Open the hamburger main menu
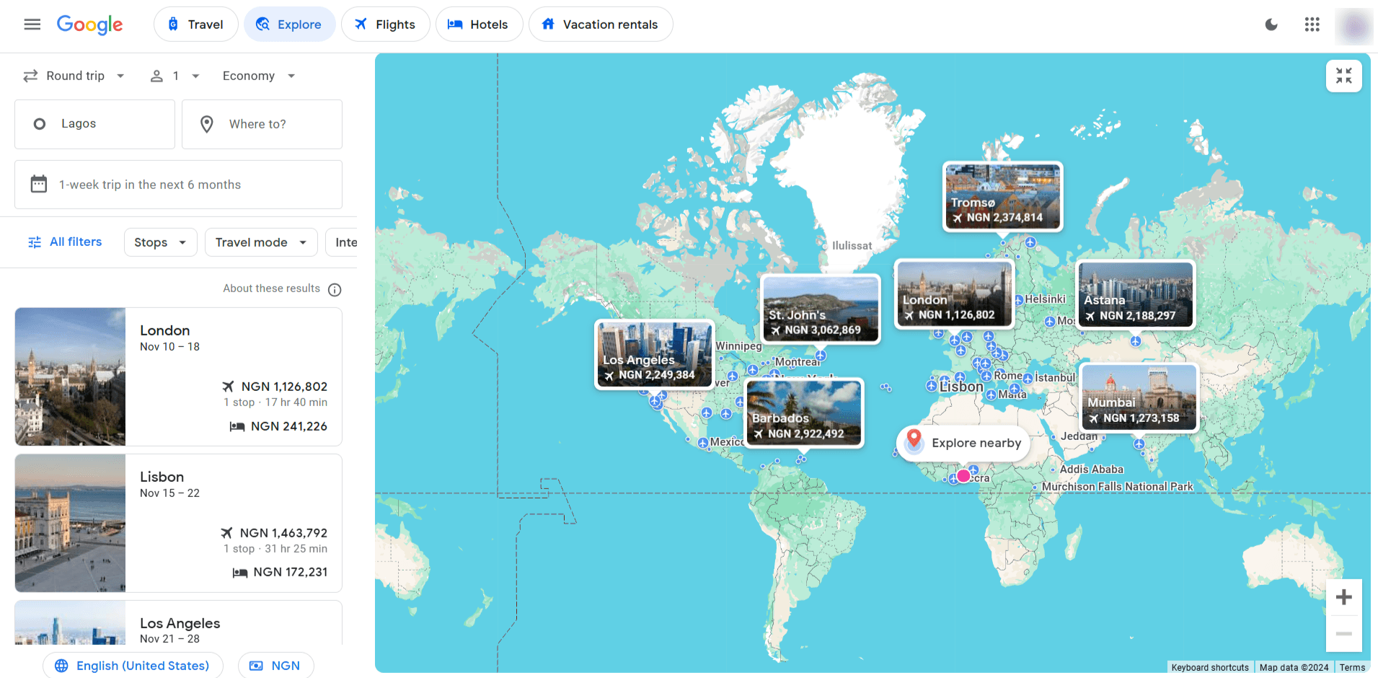The height and width of the screenshot is (678, 1378). point(32,25)
